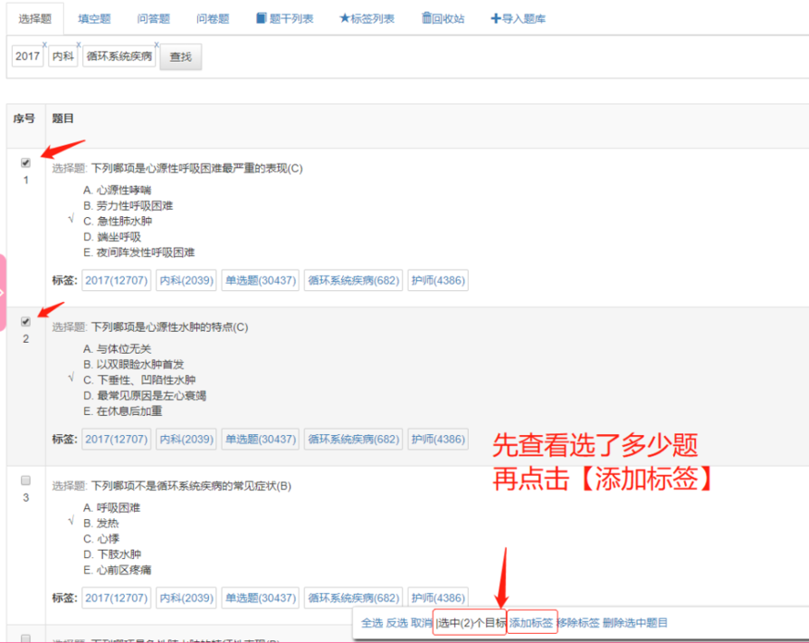This screenshot has width=809, height=643.
Task: Click option B. 发热
Action: pos(101,524)
